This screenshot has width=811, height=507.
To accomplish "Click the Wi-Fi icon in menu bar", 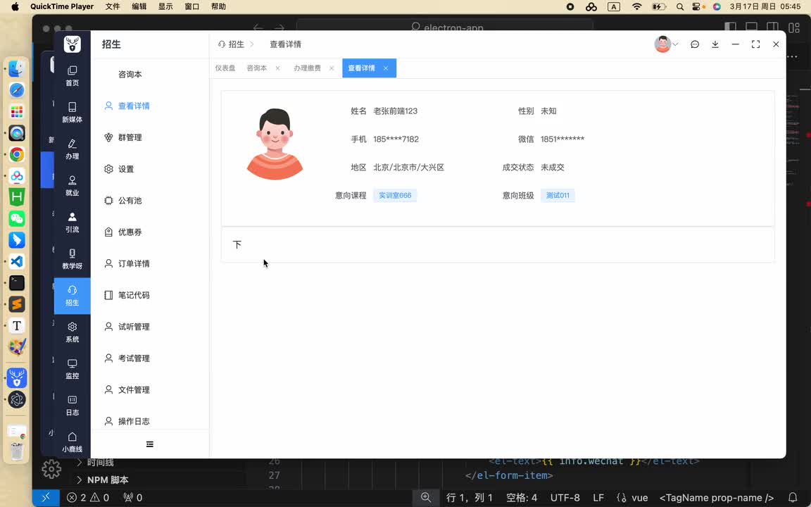I will tap(636, 7).
